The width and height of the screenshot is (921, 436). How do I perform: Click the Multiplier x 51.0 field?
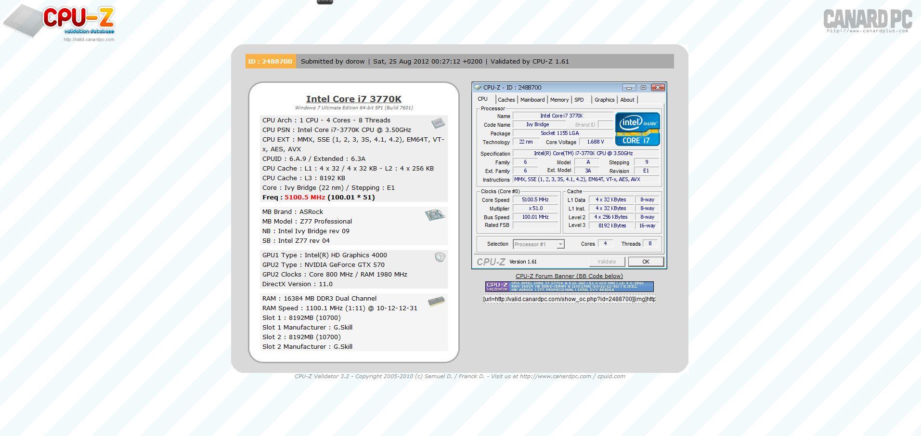click(535, 208)
